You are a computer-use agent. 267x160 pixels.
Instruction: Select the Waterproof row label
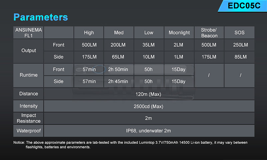coord(28,131)
